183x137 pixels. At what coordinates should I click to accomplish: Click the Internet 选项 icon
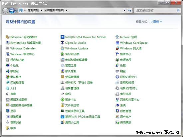click(117, 37)
